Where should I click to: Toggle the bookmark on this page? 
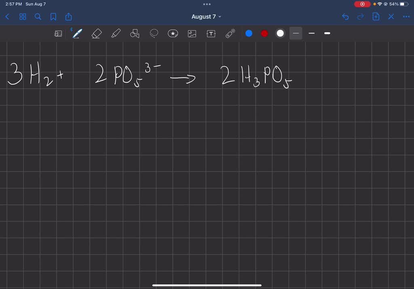53,17
